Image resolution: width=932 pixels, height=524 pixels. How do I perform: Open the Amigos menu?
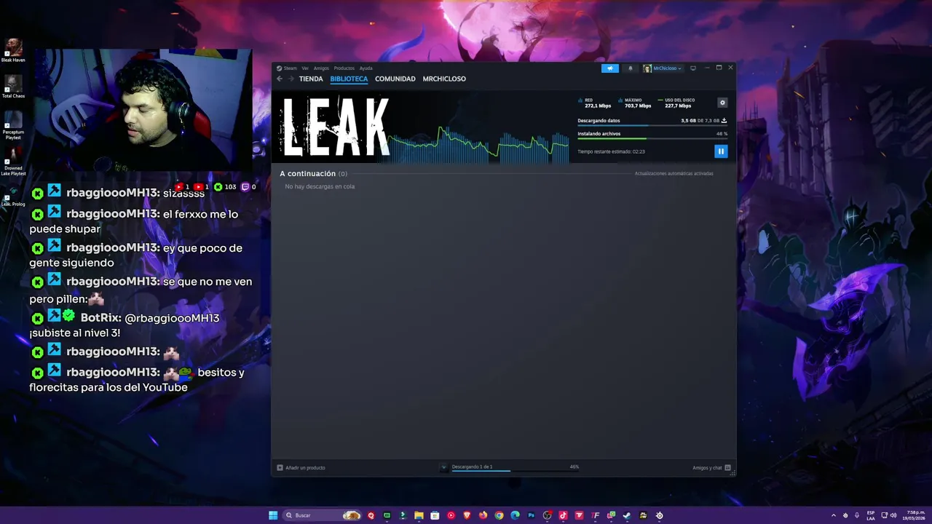321,68
